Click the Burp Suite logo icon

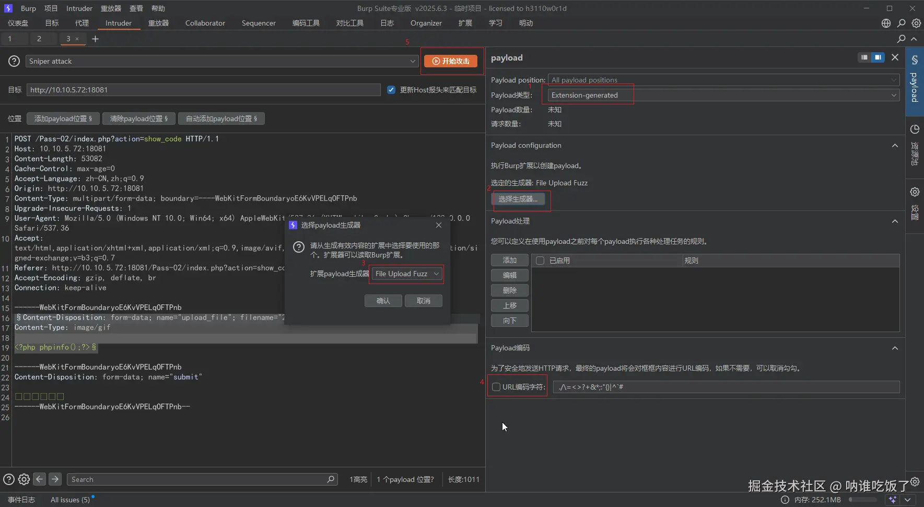[x=8, y=8]
